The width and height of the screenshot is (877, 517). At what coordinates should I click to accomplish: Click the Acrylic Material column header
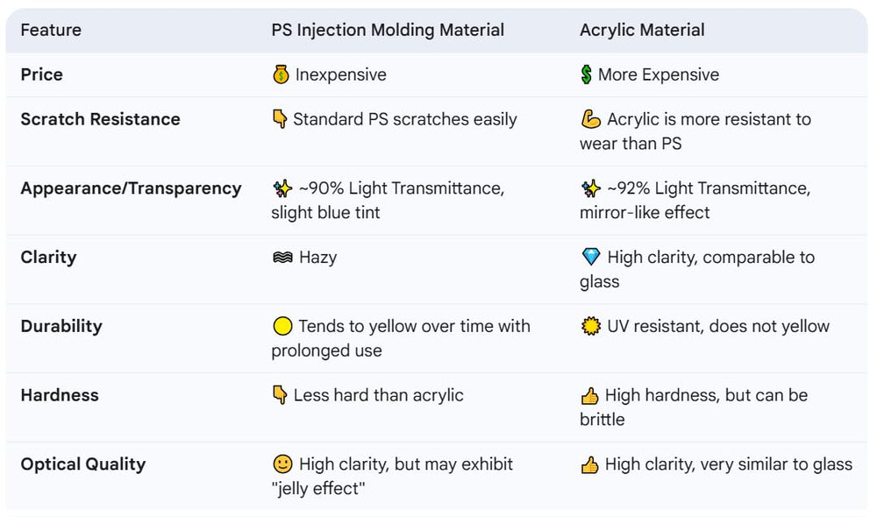[x=642, y=30]
